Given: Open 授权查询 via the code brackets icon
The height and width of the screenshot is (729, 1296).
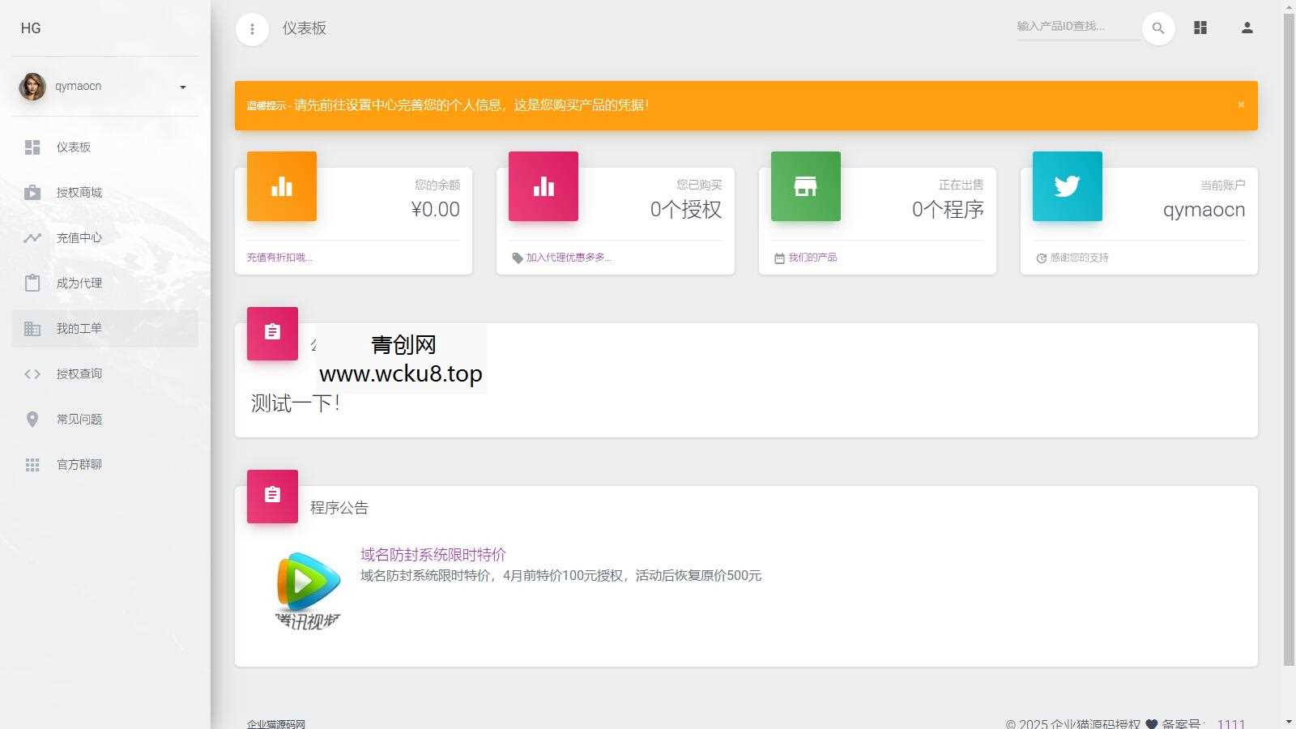Looking at the screenshot, I should tap(32, 374).
